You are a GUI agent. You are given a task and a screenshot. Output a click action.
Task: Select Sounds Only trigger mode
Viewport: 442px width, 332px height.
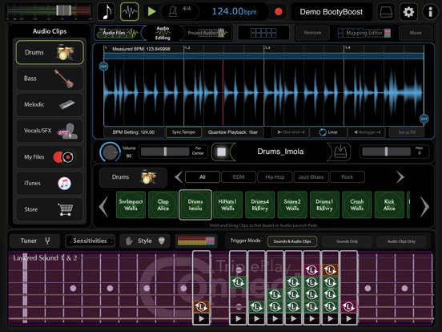click(x=347, y=241)
